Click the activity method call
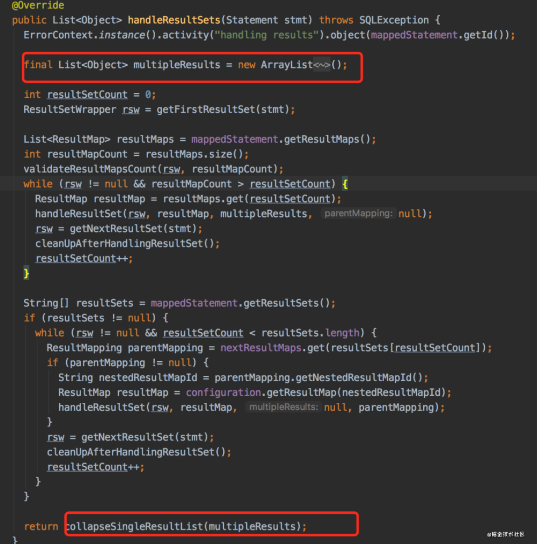537x544 pixels. pyautogui.click(x=185, y=35)
